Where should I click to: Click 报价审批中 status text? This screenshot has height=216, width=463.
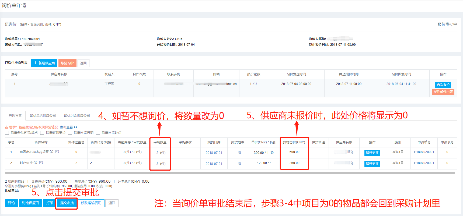[x=447, y=24]
